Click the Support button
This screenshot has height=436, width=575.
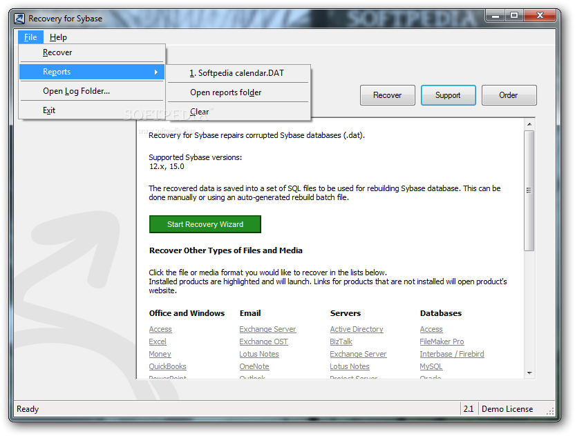tap(448, 95)
